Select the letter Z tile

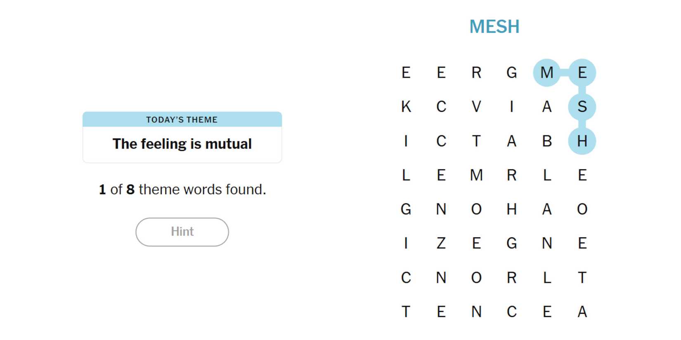point(441,243)
